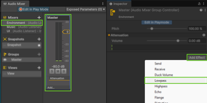Toggle the Inspector lock icon
The image size is (207, 103).
click(199, 4)
